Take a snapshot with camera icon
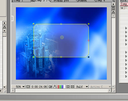Screen dimensions: 128x101 coord(50,87)
